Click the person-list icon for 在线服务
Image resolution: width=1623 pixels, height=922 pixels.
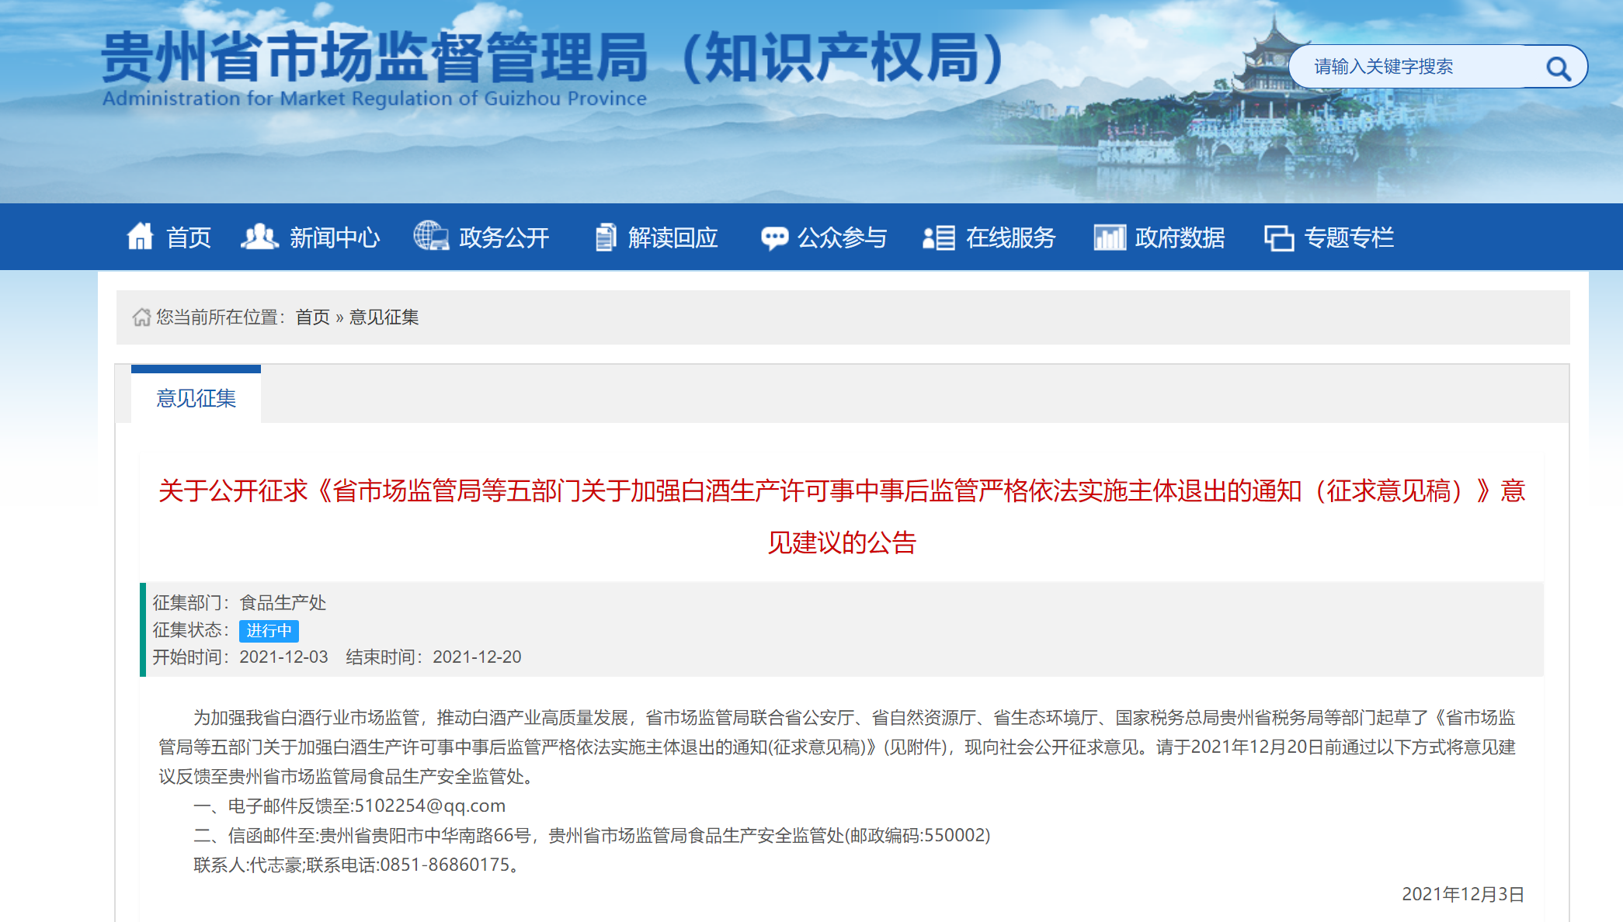pos(938,237)
